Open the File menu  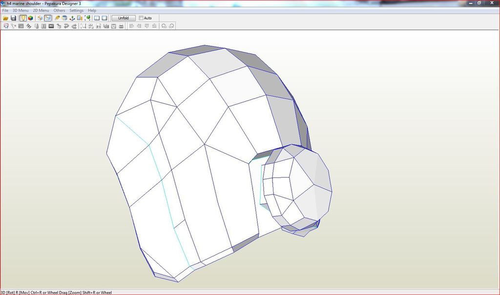5,11
